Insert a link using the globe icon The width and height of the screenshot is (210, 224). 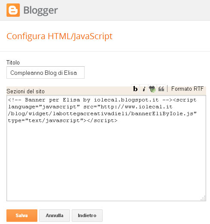point(152,89)
